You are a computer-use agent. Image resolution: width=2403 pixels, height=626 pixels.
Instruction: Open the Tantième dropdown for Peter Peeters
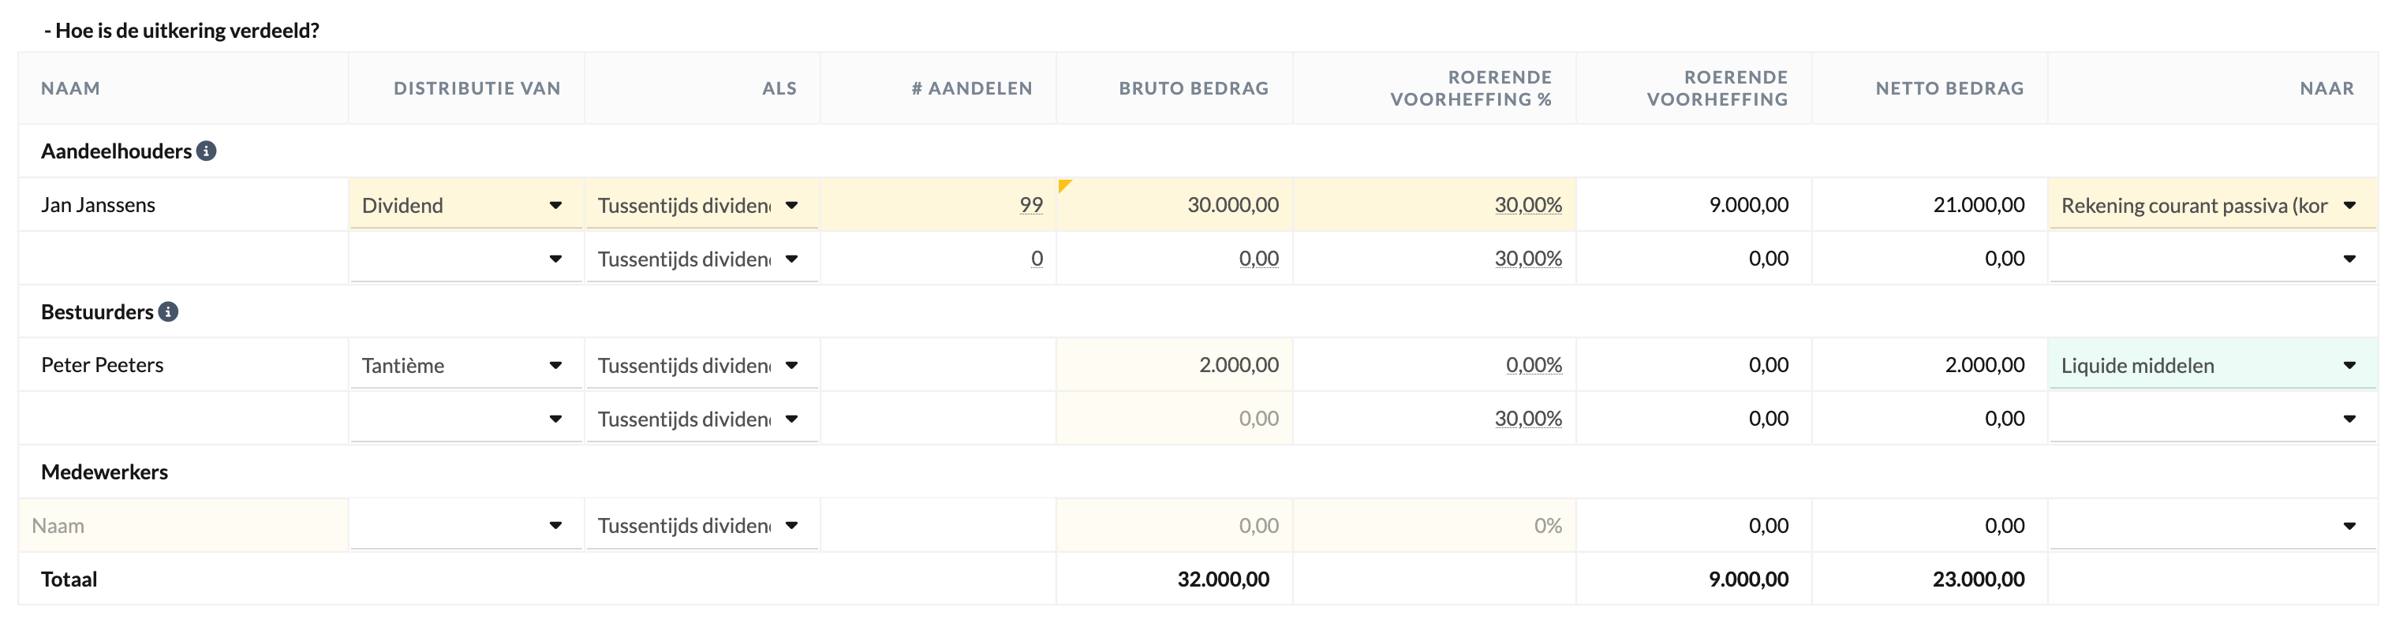click(465, 366)
